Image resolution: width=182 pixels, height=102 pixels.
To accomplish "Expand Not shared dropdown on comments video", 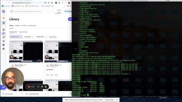I will coord(54,67).
